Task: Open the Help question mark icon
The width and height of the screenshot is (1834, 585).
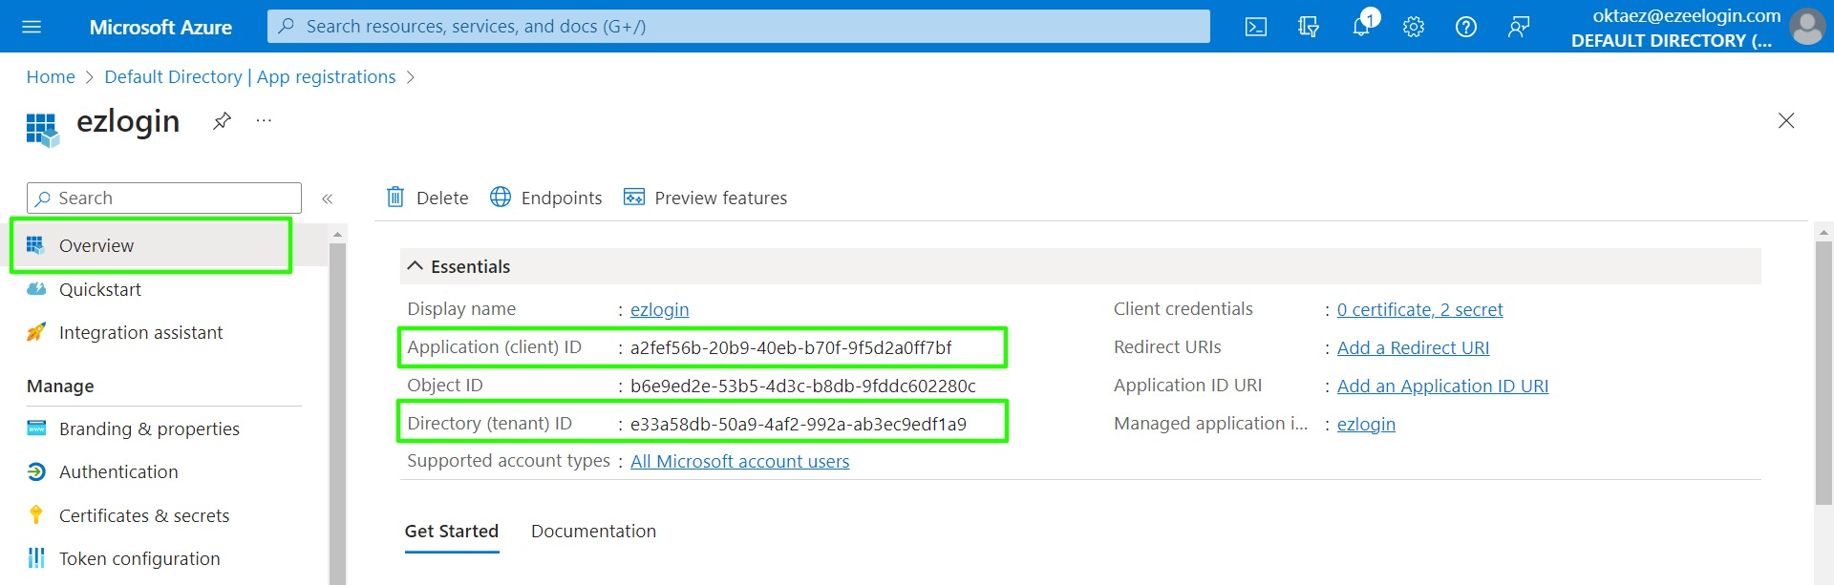Action: pos(1466,27)
